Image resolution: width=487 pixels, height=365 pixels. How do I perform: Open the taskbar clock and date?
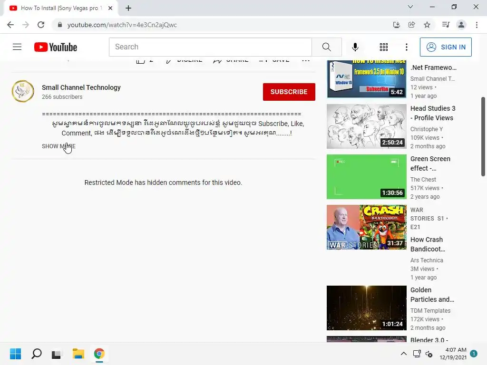click(x=453, y=354)
